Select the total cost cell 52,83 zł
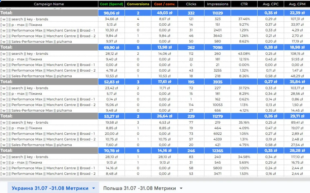 tap(111, 82)
